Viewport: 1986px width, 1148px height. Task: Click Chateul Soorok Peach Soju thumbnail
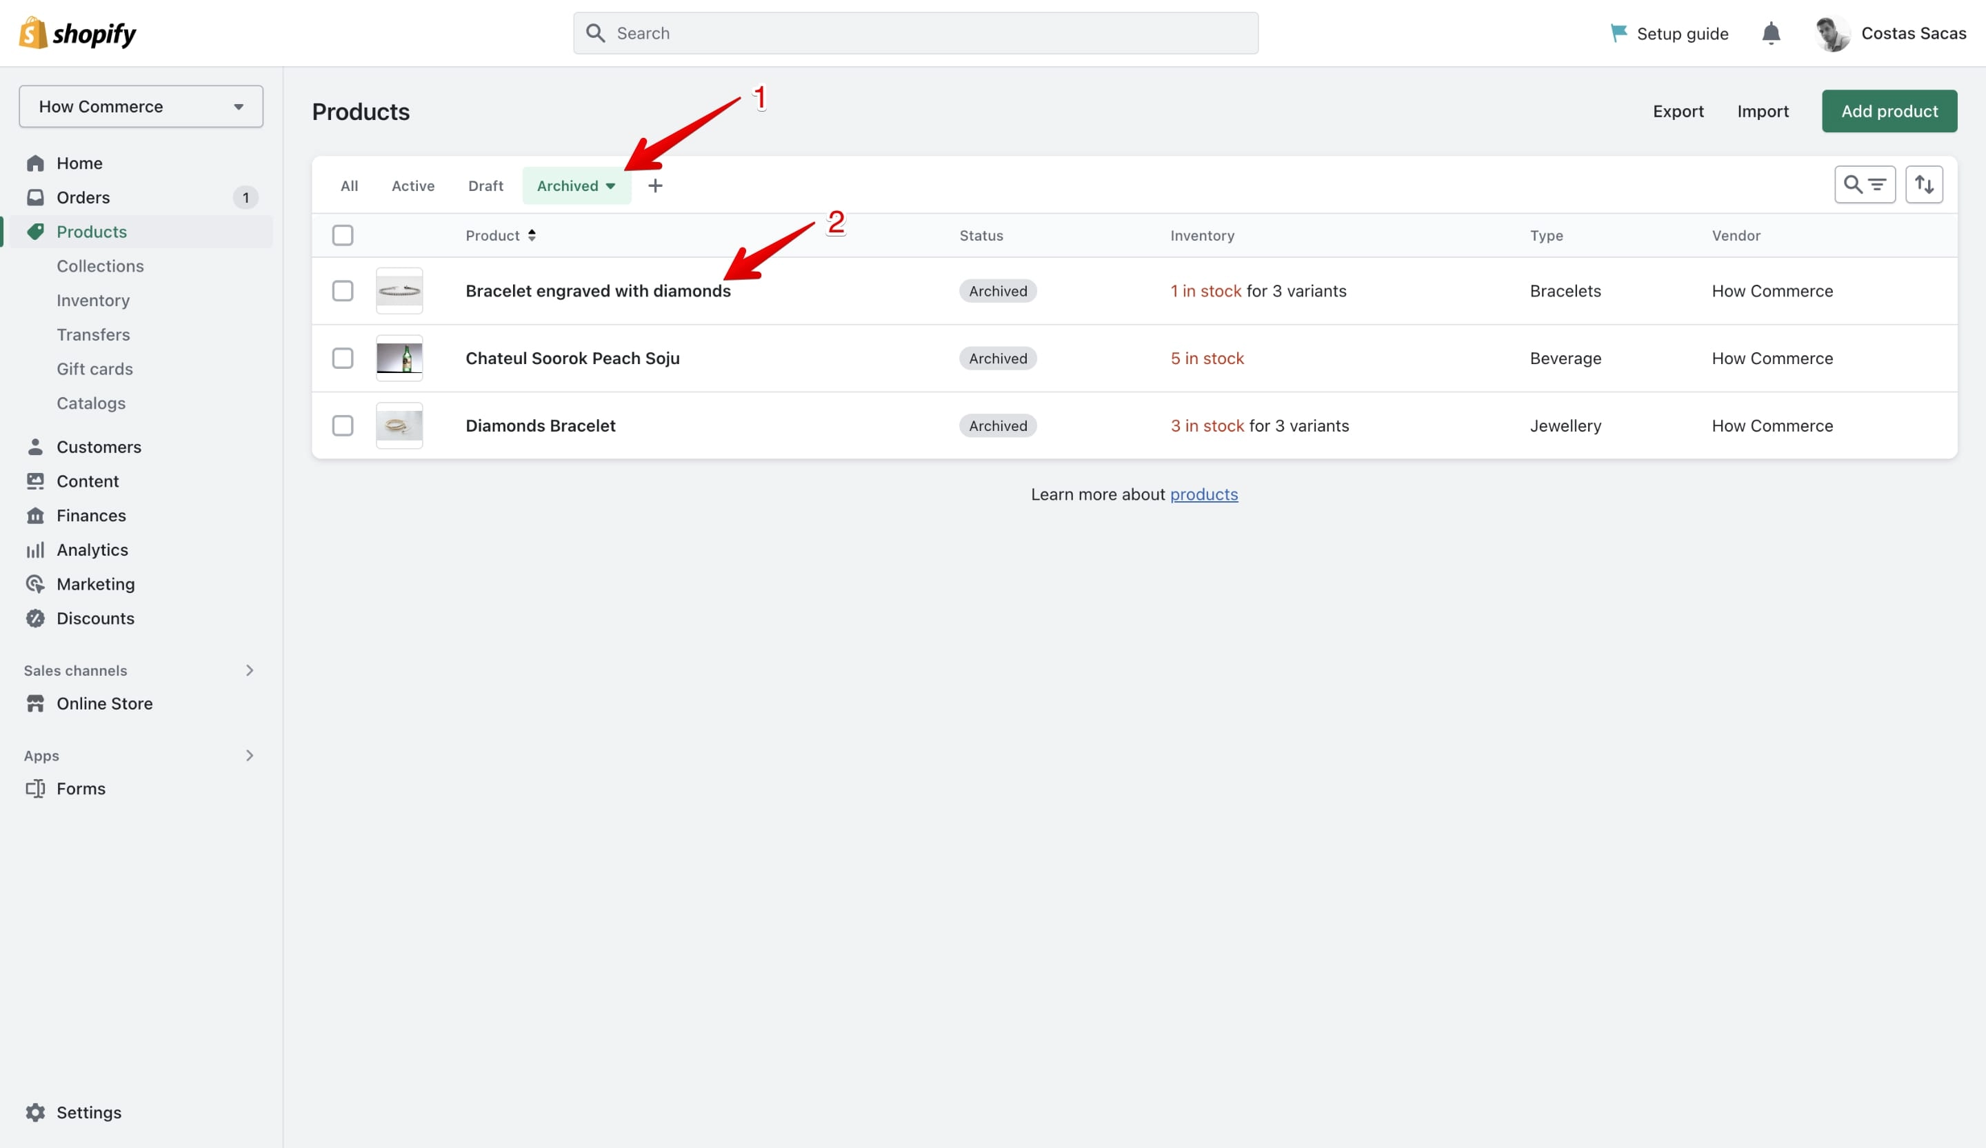[x=399, y=359]
